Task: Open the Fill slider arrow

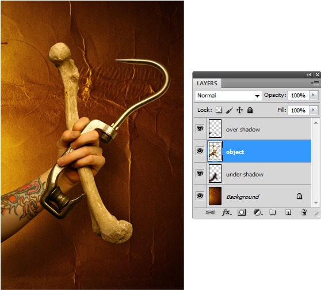Action: pyautogui.click(x=313, y=110)
